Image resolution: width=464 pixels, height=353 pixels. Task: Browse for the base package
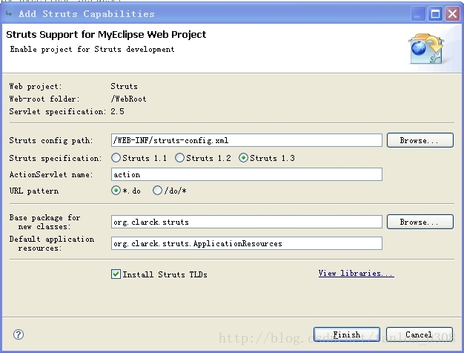pos(420,222)
